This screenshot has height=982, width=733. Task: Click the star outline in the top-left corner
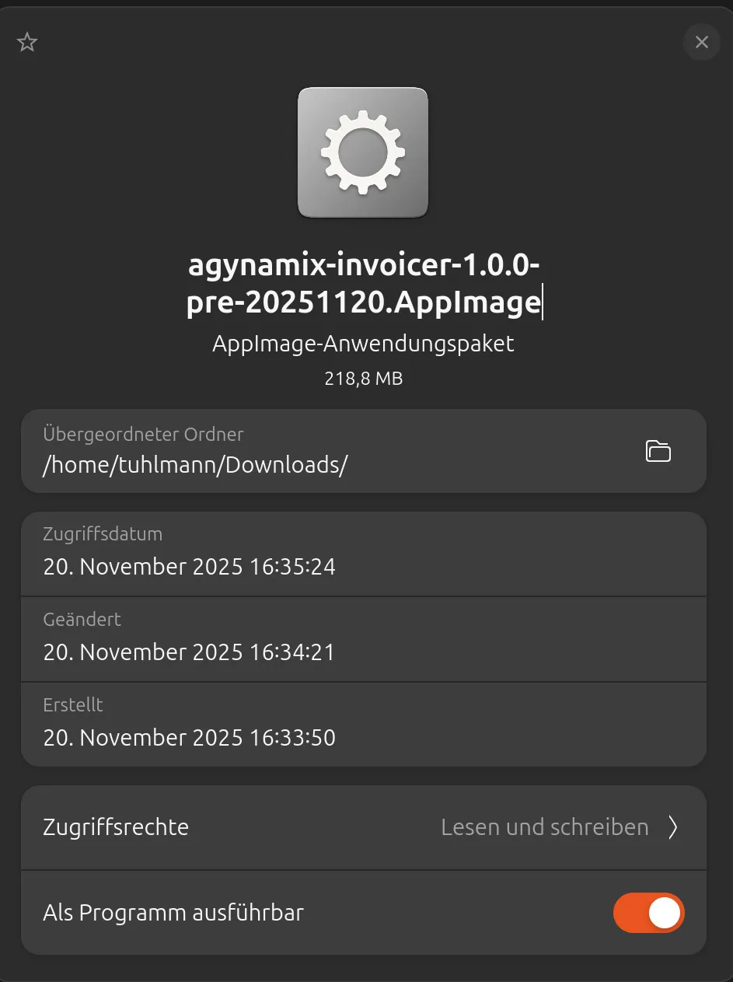pos(26,42)
